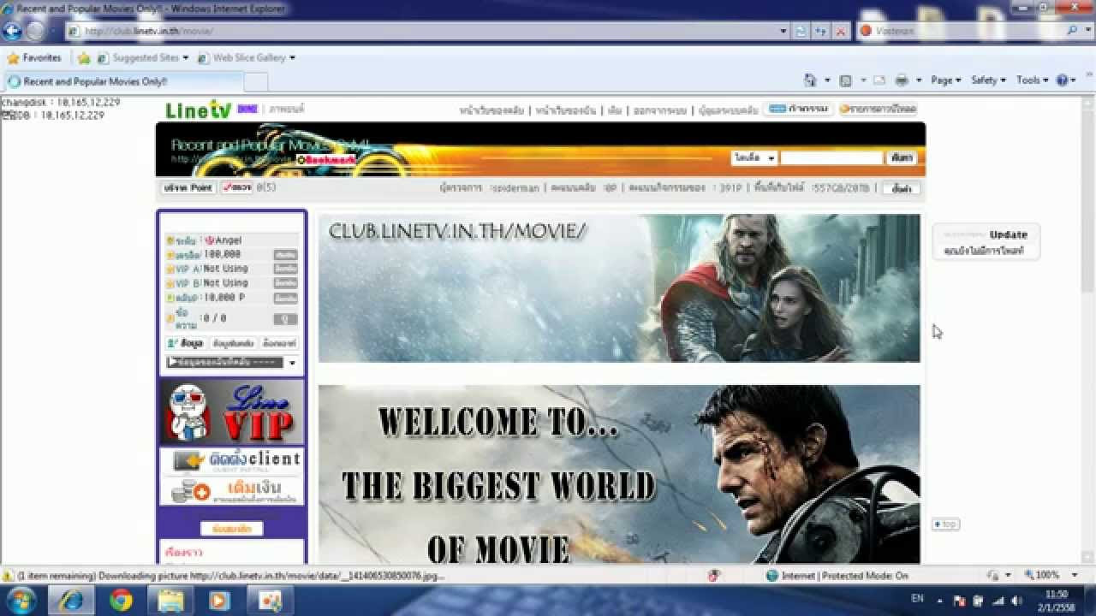Click the Feeds toolbar icon
Viewport: 1096px width, 616px height.
(846, 80)
